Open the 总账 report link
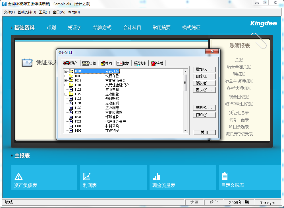Image resolution: width=284 pixels, height=208 pixels. (x=239, y=60)
